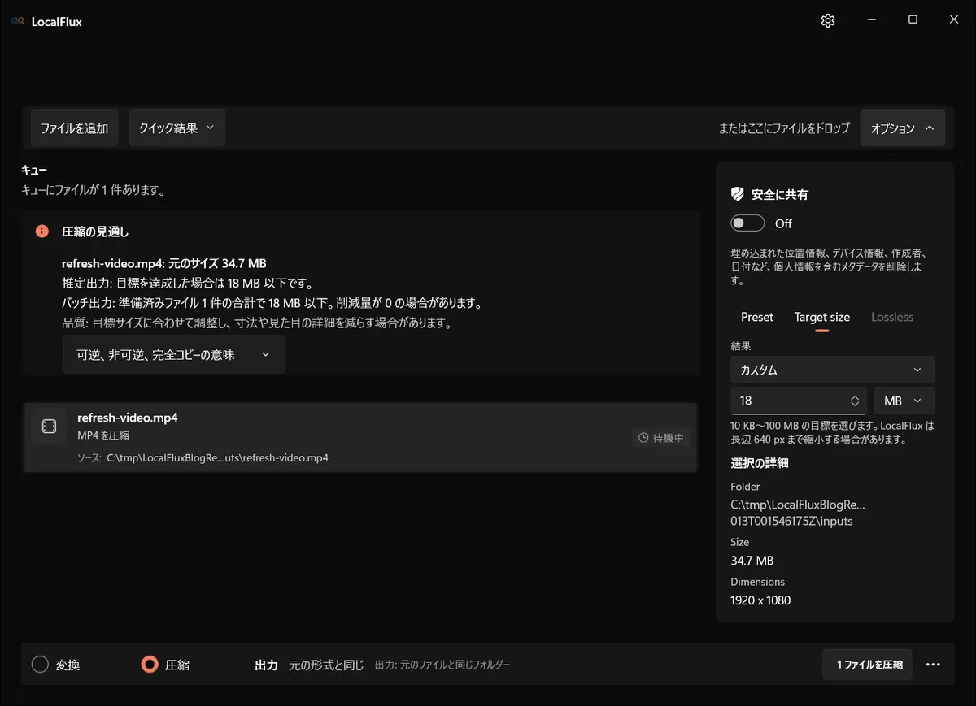The width and height of the screenshot is (976, 706).
Task: Click the Size value 34.7 MB in details
Action: tap(752, 561)
